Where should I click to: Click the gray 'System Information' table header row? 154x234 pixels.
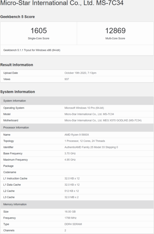pos(77,101)
